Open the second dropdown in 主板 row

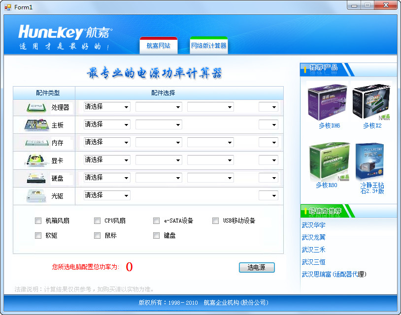tap(159, 125)
